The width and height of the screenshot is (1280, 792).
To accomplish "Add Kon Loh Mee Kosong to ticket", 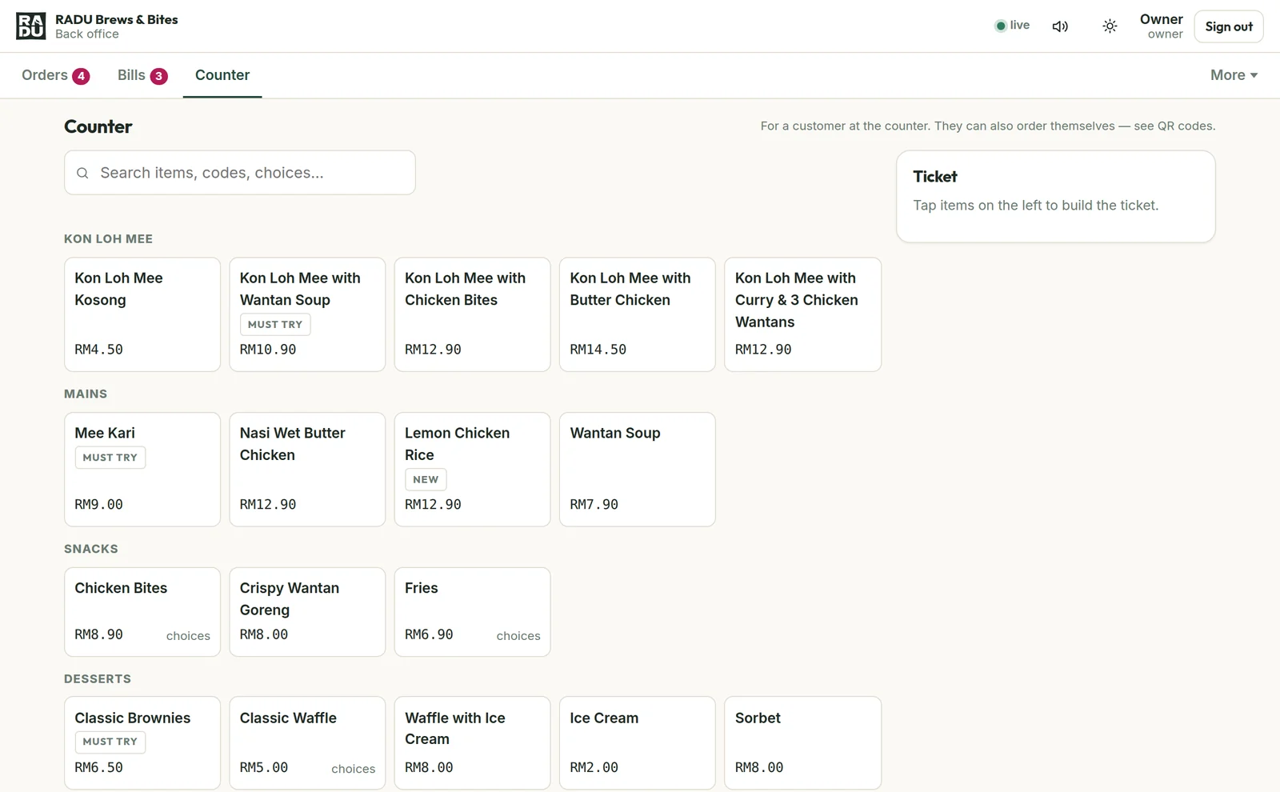I will coord(142,314).
